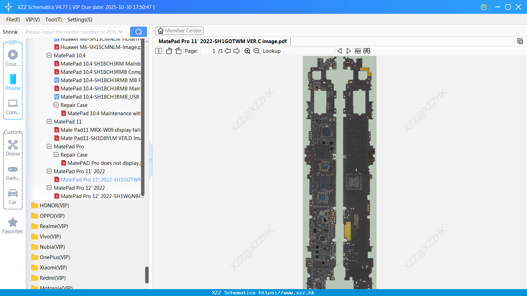The width and height of the screenshot is (527, 296).
Task: Zoom in on the PDF
Action: tap(247, 51)
